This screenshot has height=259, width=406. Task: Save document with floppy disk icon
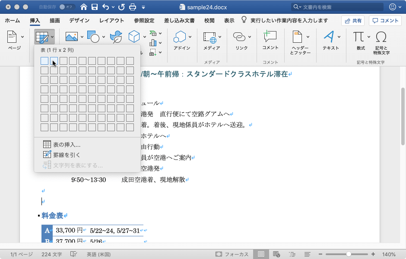(95, 7)
